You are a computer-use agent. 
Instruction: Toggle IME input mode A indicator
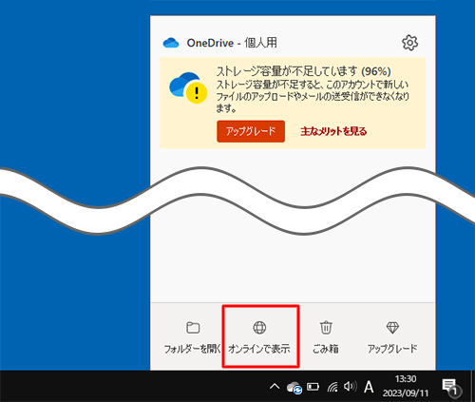(x=369, y=387)
